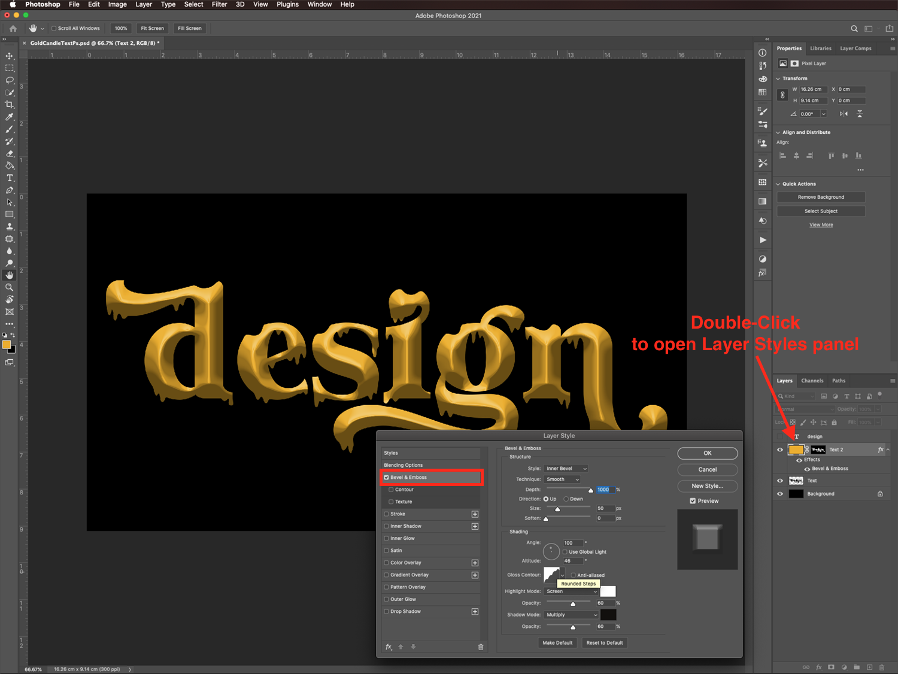This screenshot has width=898, height=674.
Task: Collapse the Transform section
Action: pyautogui.click(x=778, y=78)
